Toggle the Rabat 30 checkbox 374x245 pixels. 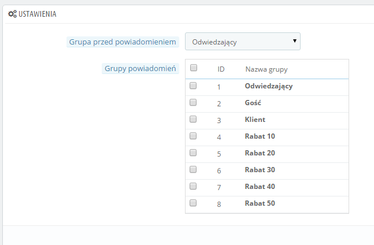pyautogui.click(x=193, y=169)
